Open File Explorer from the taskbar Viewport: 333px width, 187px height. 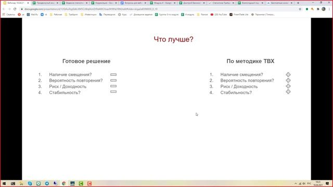[21, 183]
